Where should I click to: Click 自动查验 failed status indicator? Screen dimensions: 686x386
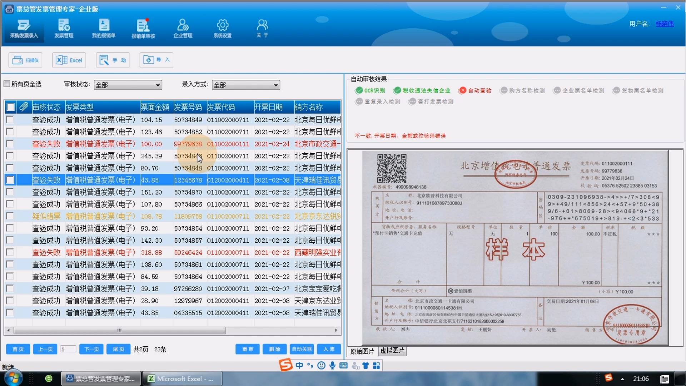point(475,90)
